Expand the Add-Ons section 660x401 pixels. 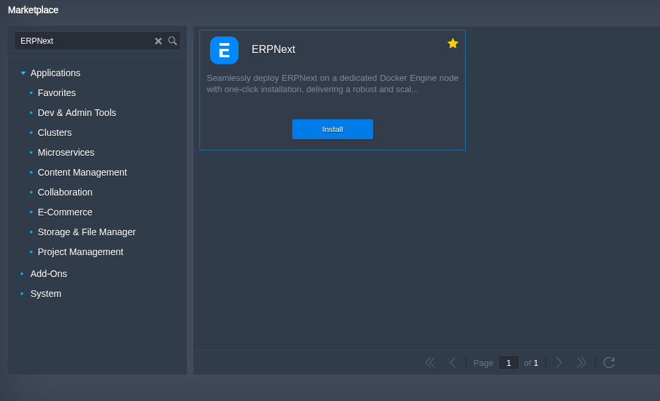tap(48, 274)
